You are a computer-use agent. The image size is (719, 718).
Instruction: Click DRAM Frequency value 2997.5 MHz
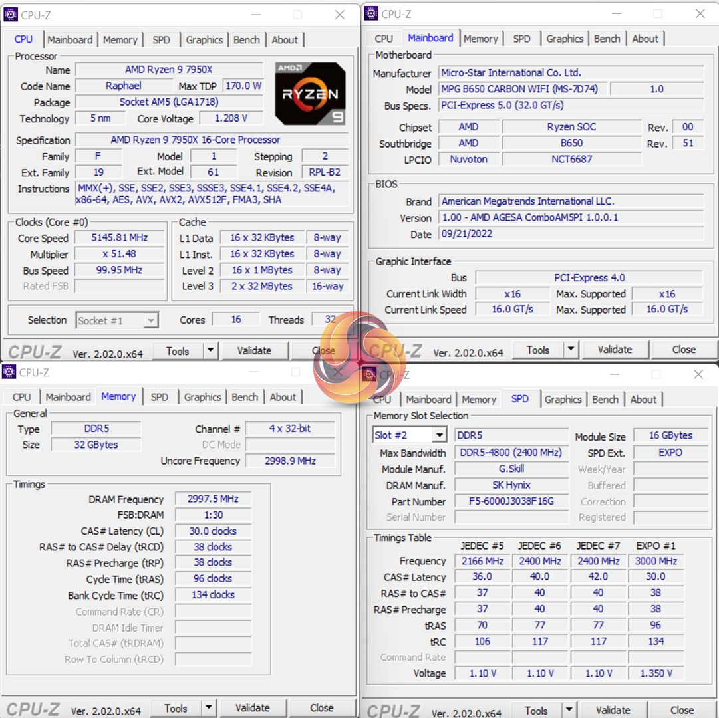(x=213, y=499)
